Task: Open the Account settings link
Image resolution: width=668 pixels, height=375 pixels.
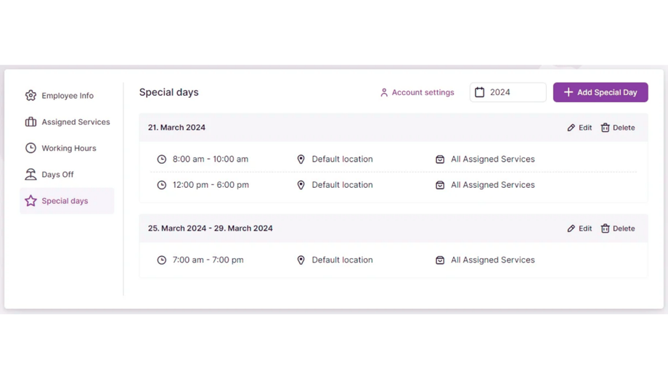Action: point(423,93)
